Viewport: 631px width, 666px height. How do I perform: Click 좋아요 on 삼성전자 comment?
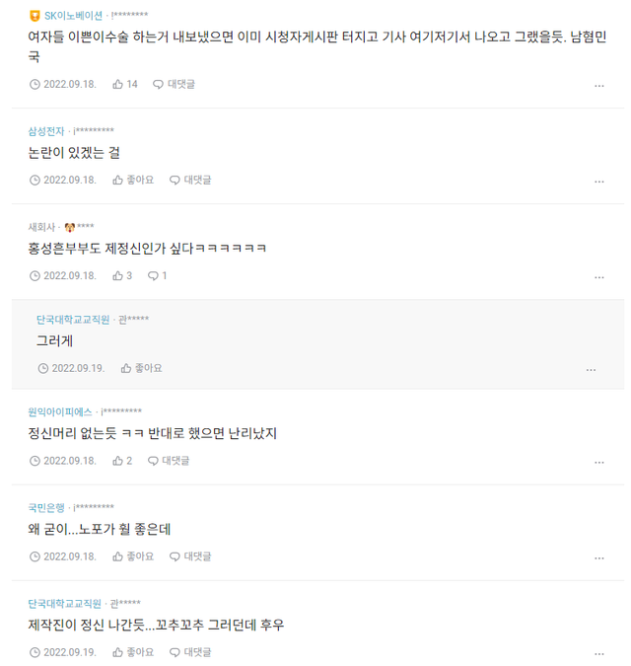(133, 180)
